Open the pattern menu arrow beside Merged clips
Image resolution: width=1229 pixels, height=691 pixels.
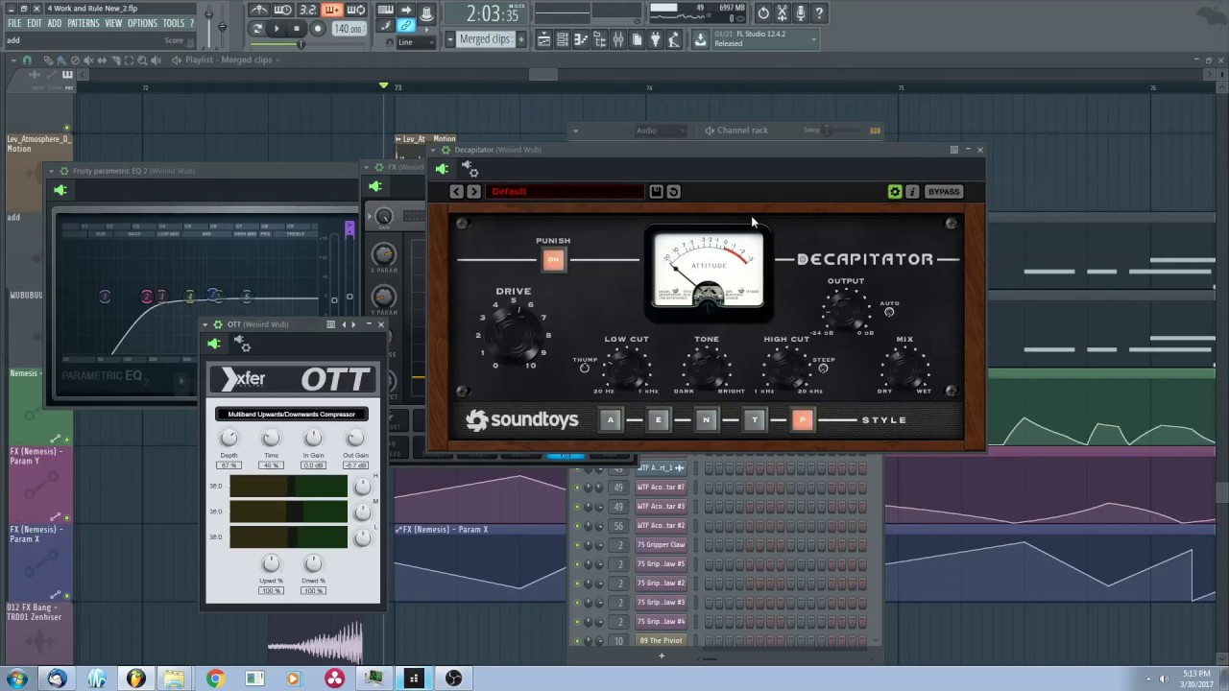tap(449, 39)
